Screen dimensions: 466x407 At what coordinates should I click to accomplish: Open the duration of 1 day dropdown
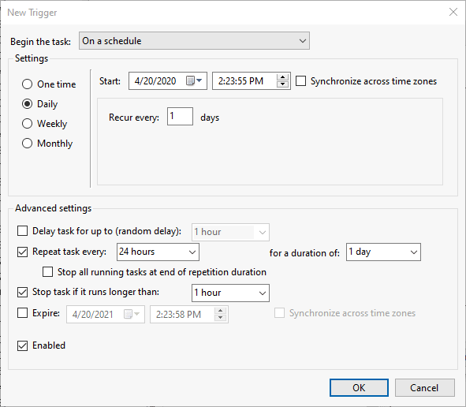tap(383, 252)
